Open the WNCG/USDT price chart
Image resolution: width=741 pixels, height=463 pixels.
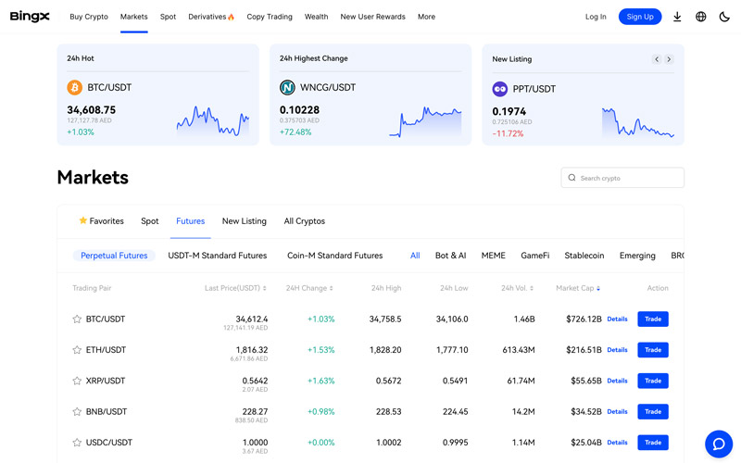click(x=425, y=122)
